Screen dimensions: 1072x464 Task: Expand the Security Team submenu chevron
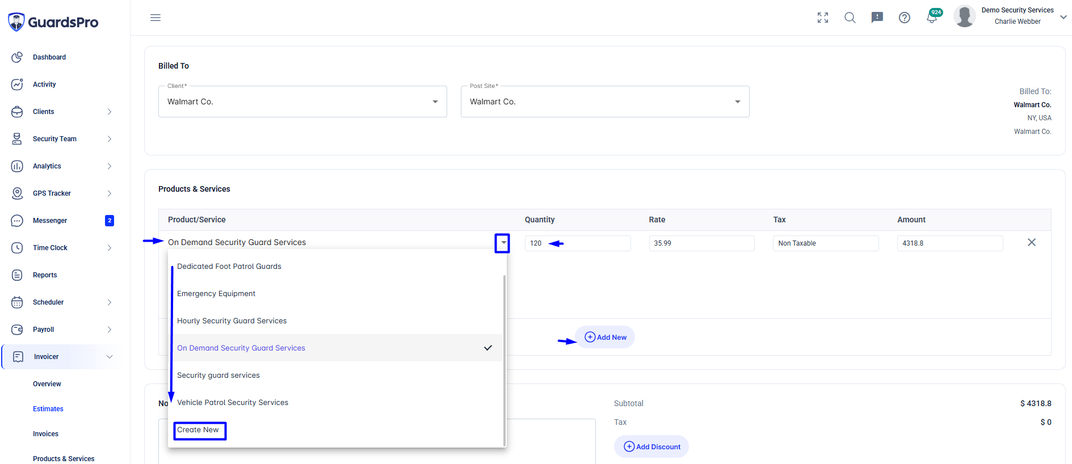click(x=110, y=139)
